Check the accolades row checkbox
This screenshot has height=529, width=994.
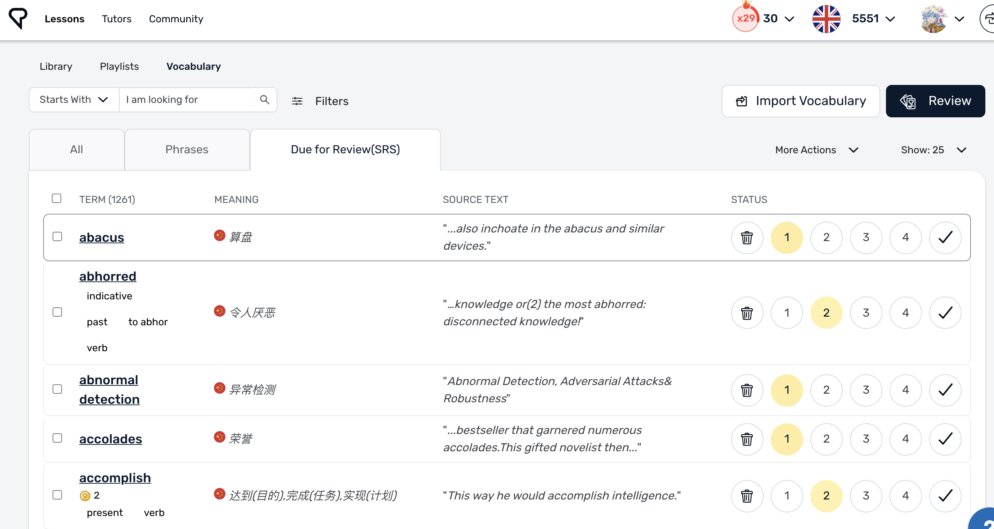click(x=57, y=438)
